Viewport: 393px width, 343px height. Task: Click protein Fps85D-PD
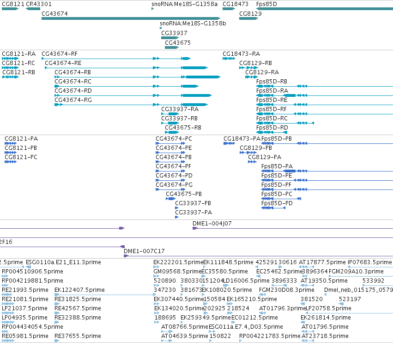(x=277, y=204)
